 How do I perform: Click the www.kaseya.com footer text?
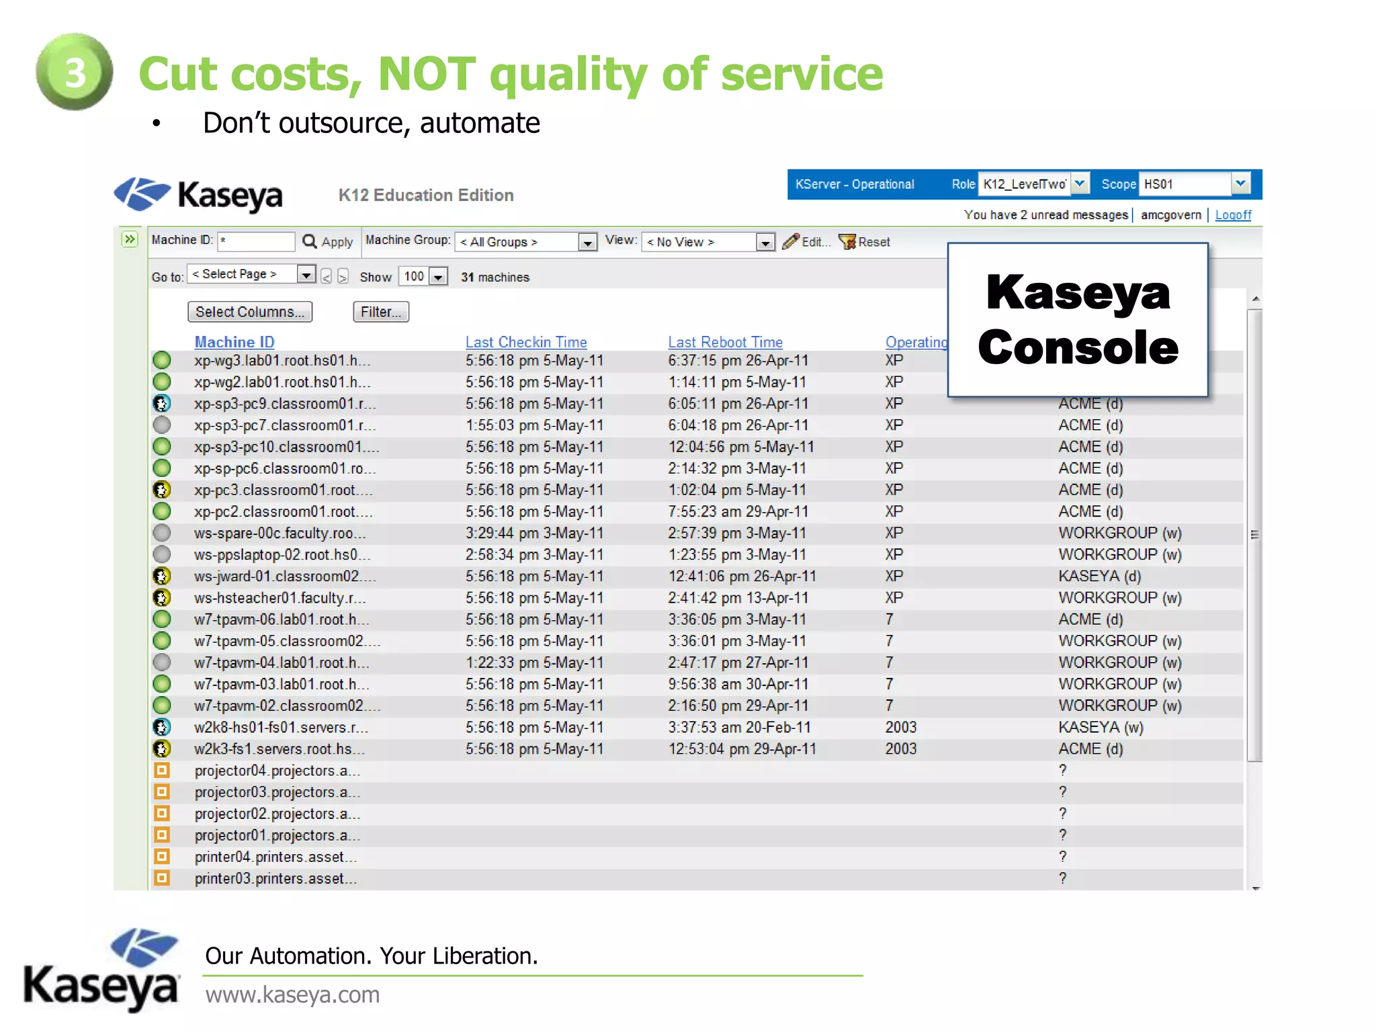click(x=292, y=994)
